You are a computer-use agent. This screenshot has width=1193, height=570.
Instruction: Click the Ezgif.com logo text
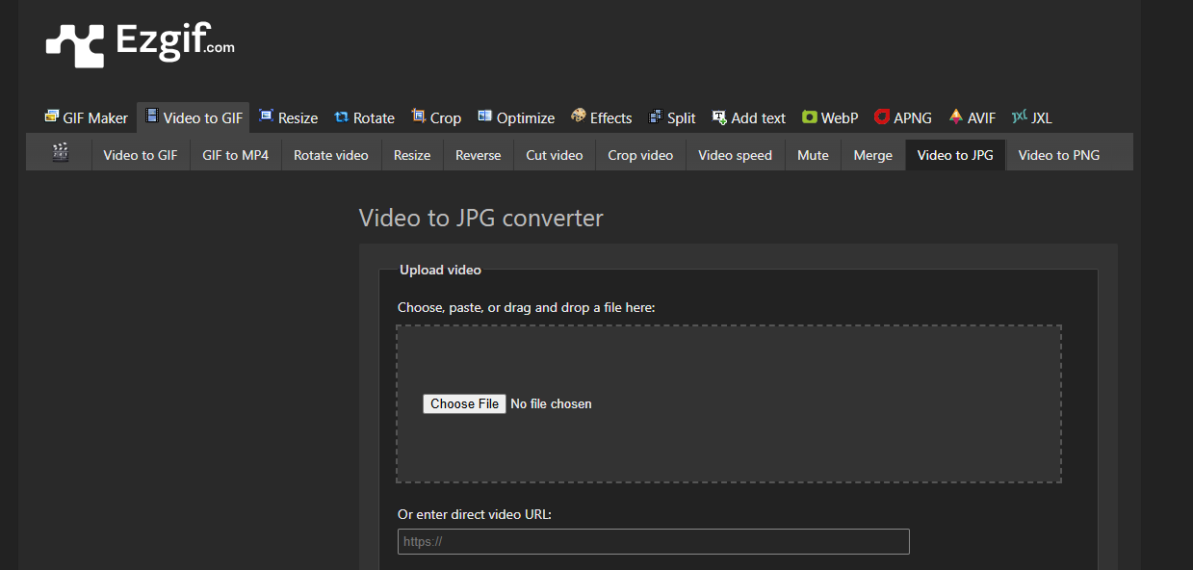174,41
